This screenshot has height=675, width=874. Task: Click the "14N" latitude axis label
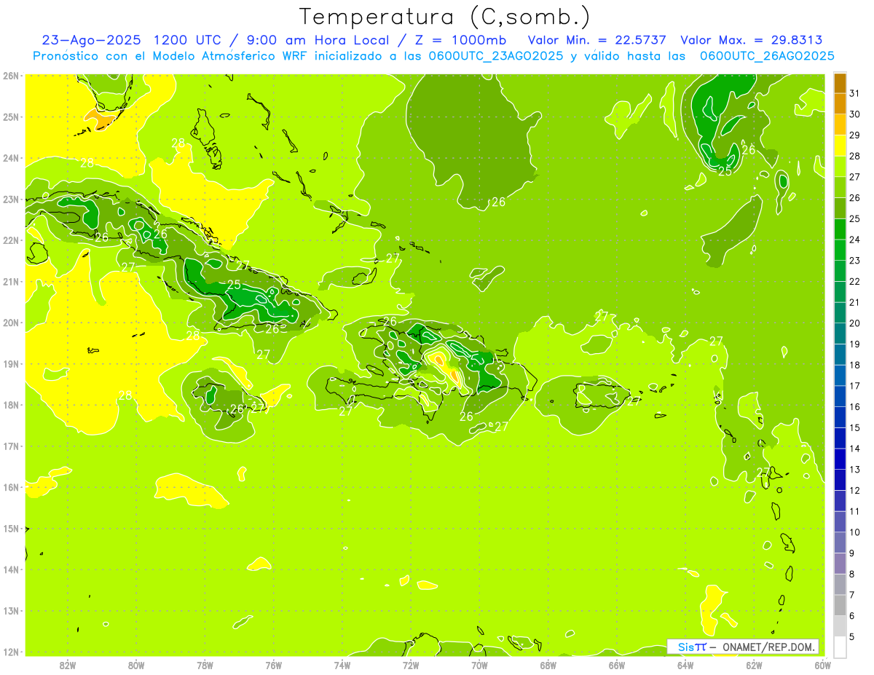(11, 569)
